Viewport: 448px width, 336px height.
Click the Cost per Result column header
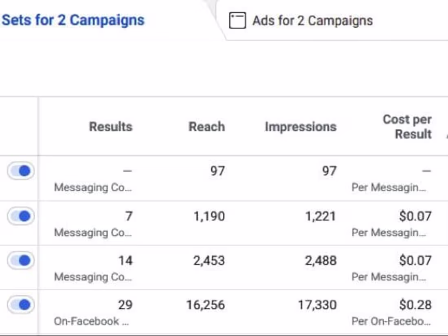[x=406, y=126]
